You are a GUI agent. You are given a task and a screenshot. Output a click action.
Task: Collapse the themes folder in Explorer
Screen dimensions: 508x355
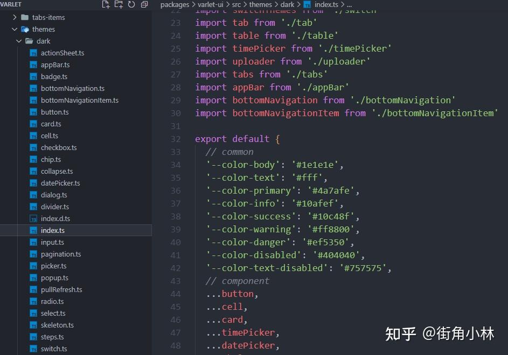(14, 29)
